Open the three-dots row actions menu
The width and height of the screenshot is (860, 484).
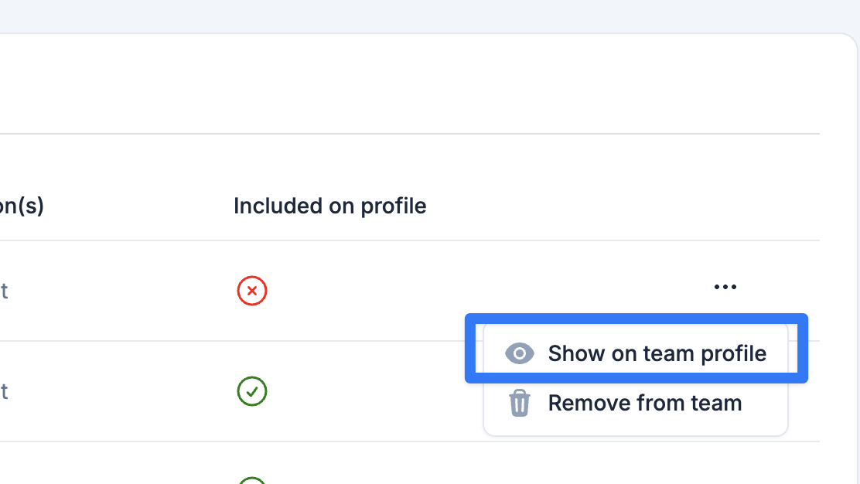pyautogui.click(x=725, y=287)
